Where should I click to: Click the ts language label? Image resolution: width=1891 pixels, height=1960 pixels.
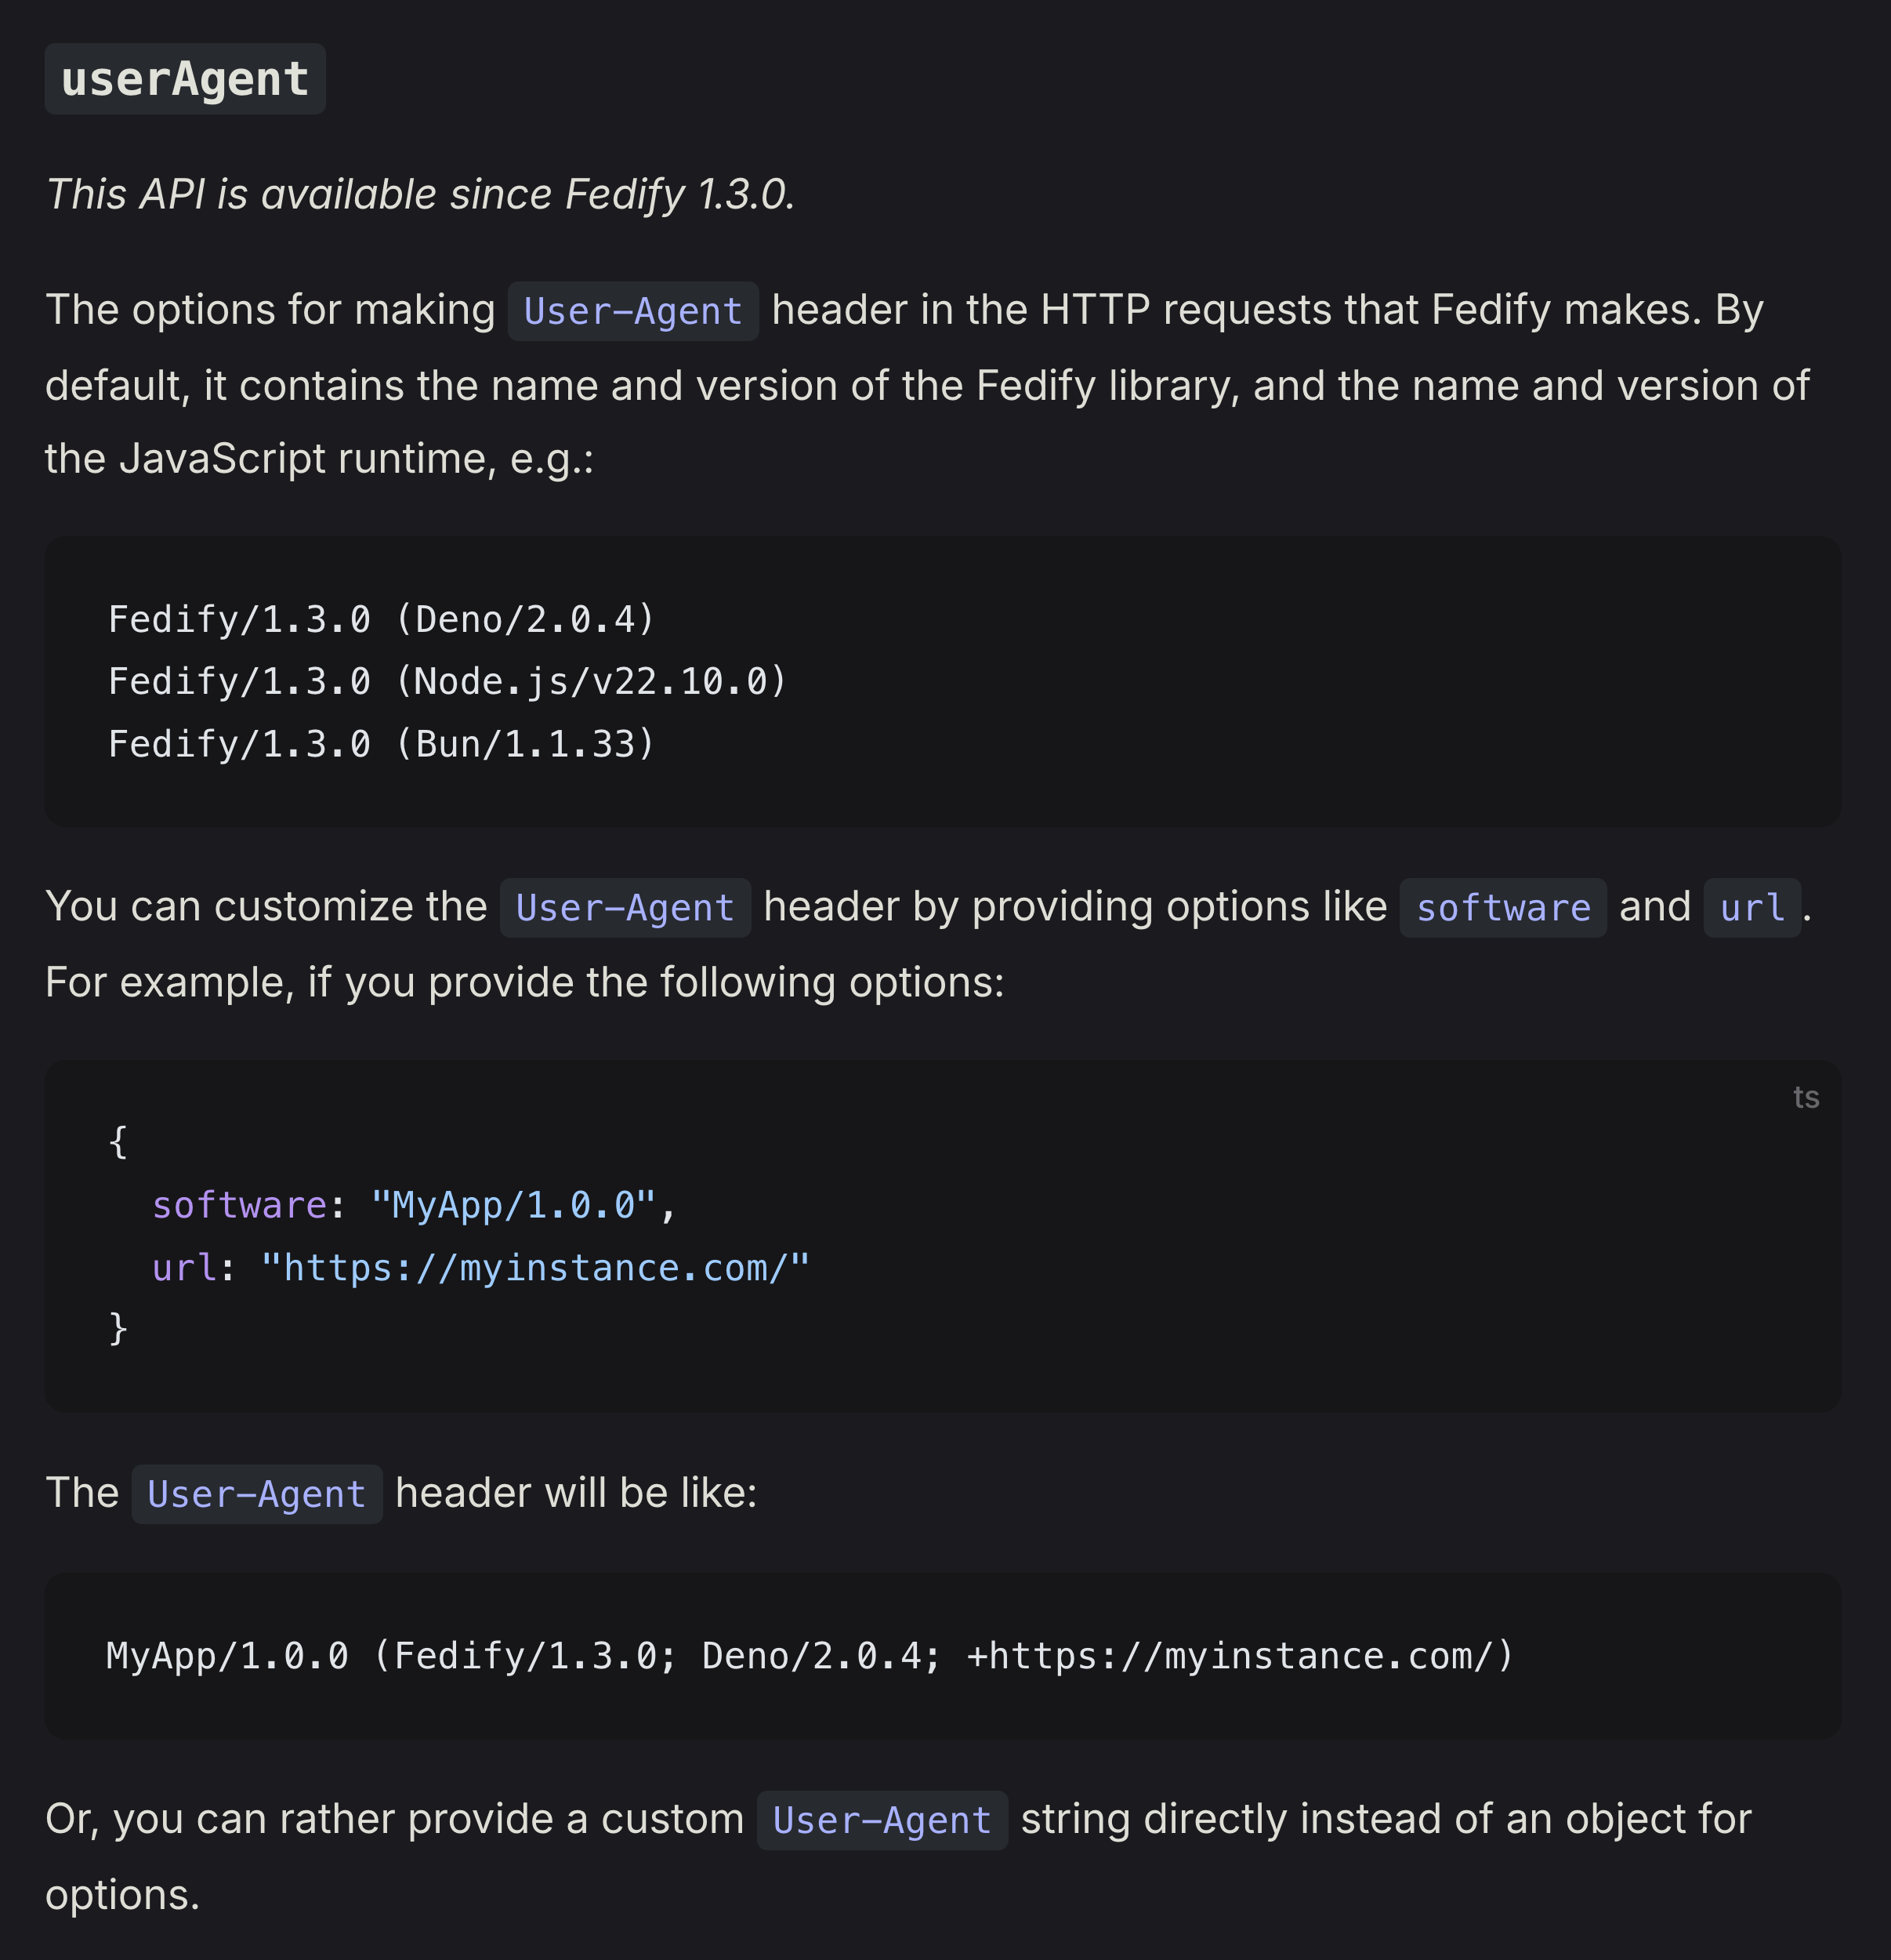[1805, 1097]
